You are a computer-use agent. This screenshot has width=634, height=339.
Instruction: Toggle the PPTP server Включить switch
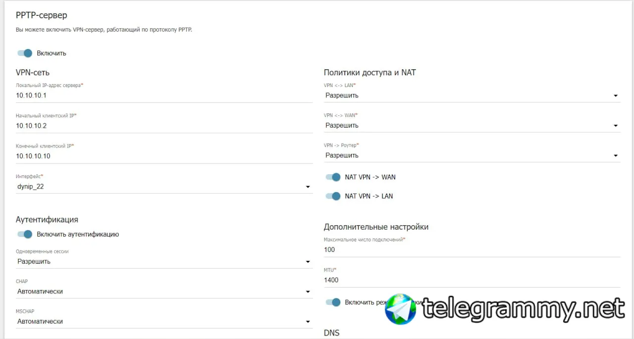25,53
